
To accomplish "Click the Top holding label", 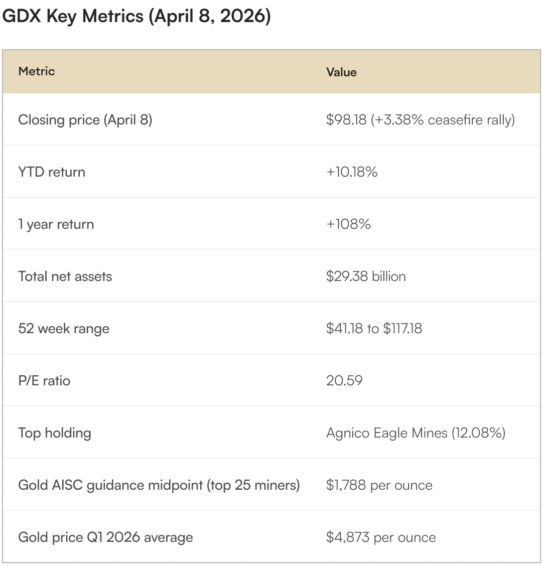I will point(55,433).
